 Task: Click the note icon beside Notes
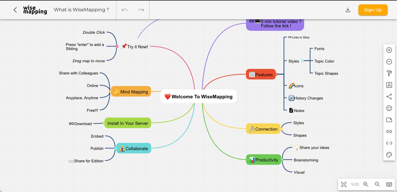pos(291,111)
